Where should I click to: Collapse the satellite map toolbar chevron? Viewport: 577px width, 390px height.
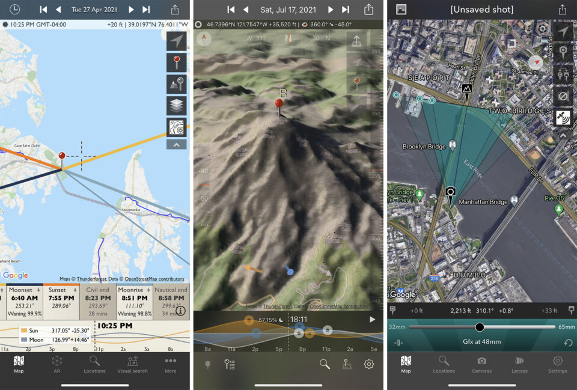pos(563,134)
